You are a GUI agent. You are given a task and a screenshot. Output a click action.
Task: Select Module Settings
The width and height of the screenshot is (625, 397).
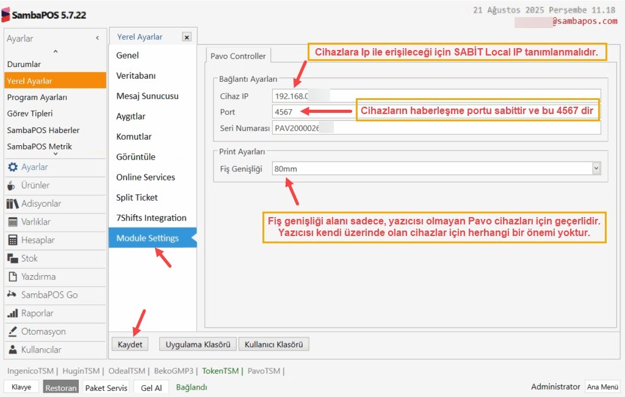click(153, 238)
